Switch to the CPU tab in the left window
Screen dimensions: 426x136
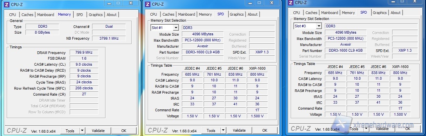(12, 15)
